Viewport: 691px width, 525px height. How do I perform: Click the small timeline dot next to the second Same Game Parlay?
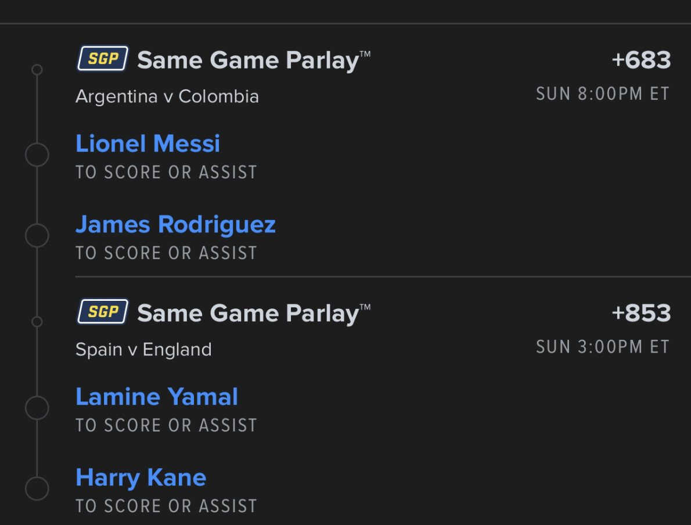[x=37, y=322]
